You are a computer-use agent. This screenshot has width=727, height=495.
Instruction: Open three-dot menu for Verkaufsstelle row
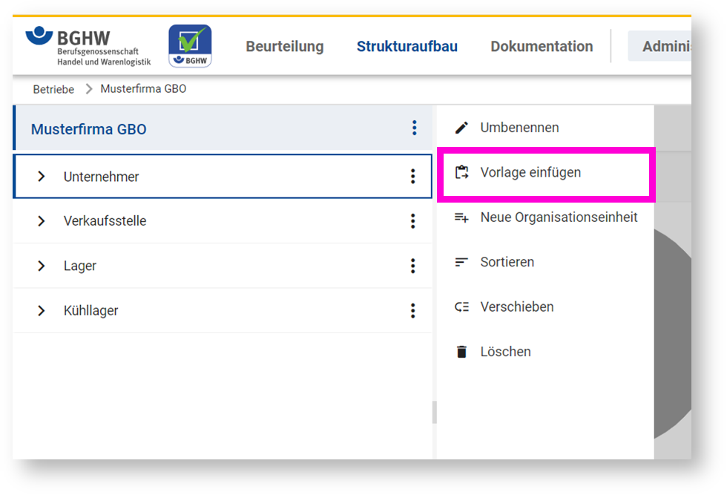(x=413, y=221)
